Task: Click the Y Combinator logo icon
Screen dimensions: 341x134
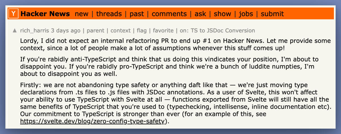Action: (14, 14)
